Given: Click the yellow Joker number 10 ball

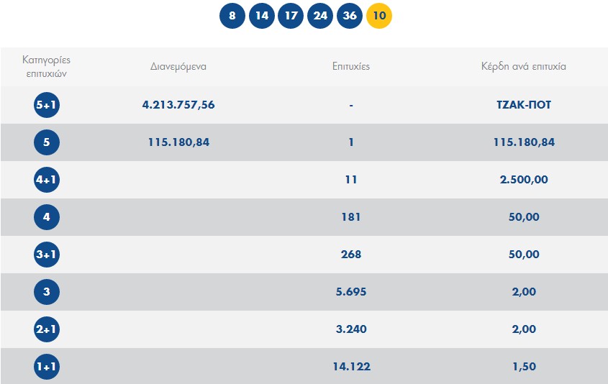Looking at the screenshot, I should pyautogui.click(x=379, y=16).
